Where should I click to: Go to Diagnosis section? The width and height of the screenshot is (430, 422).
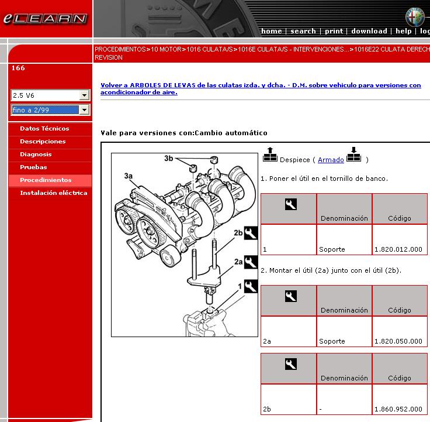pos(36,155)
